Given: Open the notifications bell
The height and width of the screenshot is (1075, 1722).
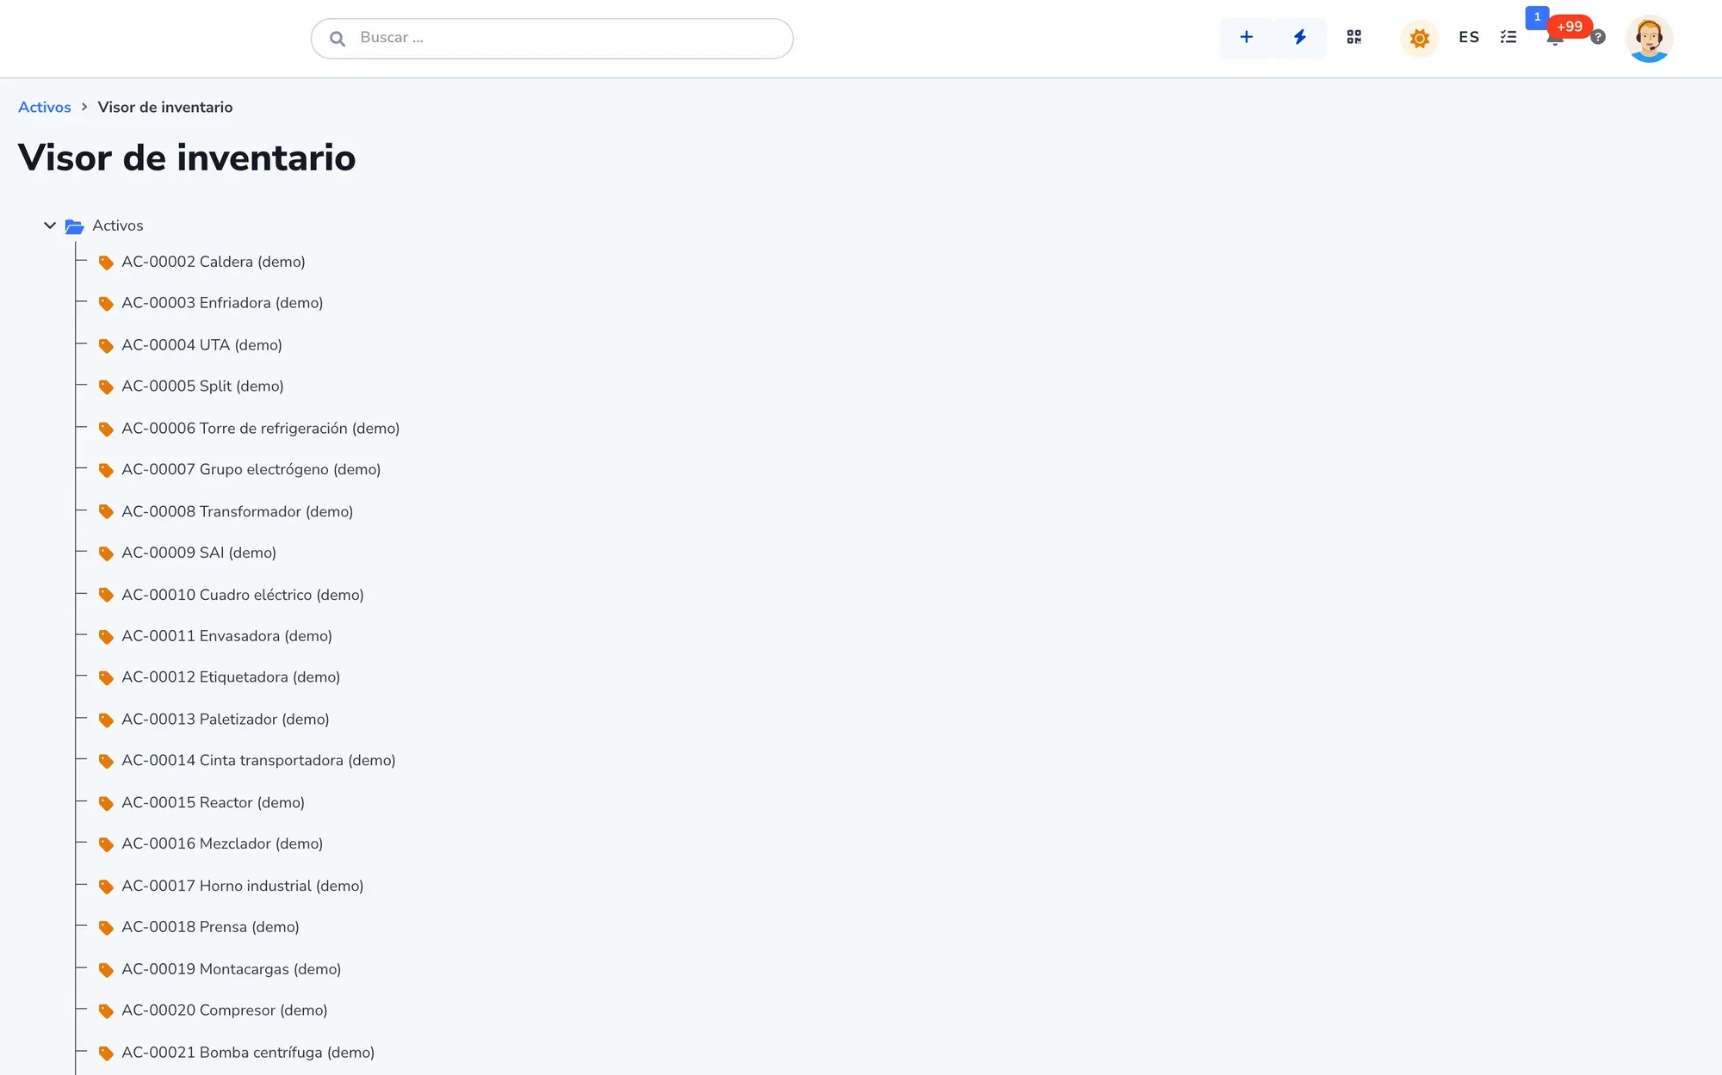Looking at the screenshot, I should [x=1555, y=38].
